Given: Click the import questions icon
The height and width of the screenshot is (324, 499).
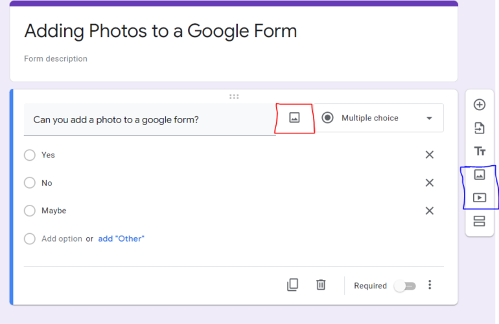Looking at the screenshot, I should pyautogui.click(x=480, y=128).
